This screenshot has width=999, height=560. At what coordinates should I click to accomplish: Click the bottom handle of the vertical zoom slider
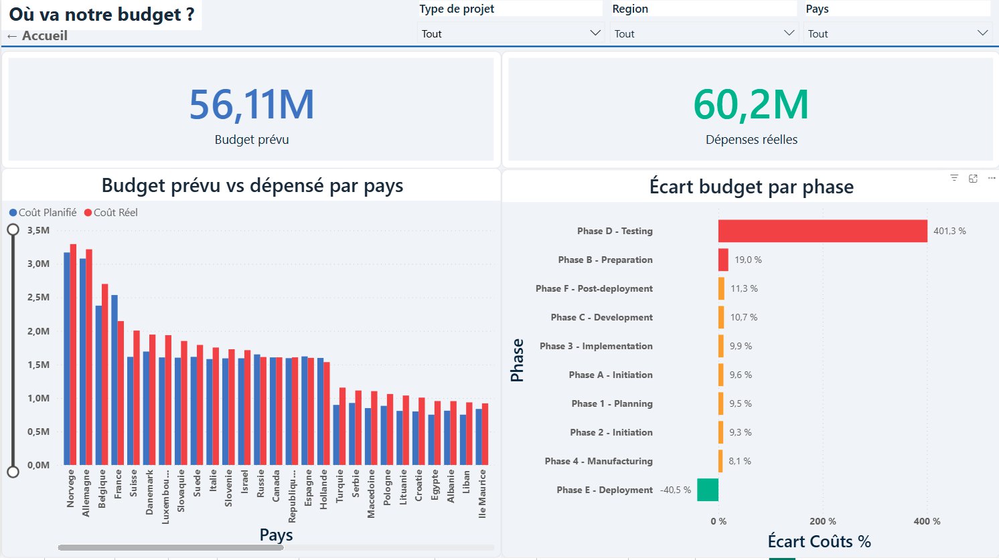tap(13, 472)
